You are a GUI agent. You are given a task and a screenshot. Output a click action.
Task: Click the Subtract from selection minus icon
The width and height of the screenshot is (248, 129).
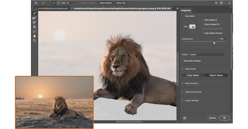(59, 3)
